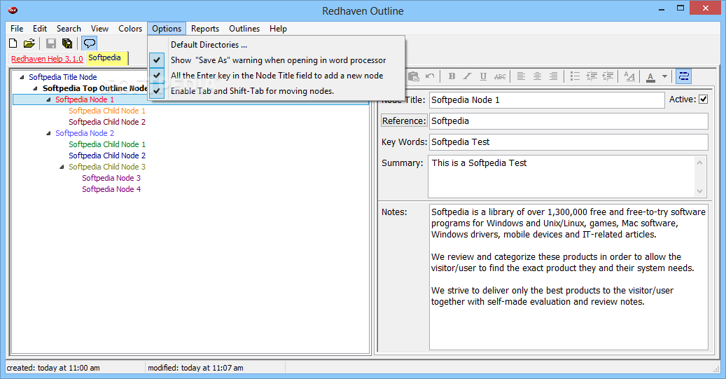Apply the font color (underlined A)
This screenshot has height=379, width=726.
(x=650, y=76)
